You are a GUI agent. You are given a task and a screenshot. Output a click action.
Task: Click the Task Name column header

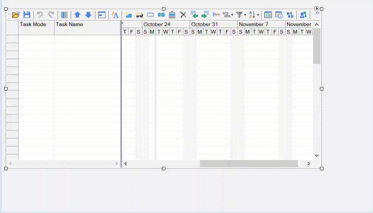(87, 24)
